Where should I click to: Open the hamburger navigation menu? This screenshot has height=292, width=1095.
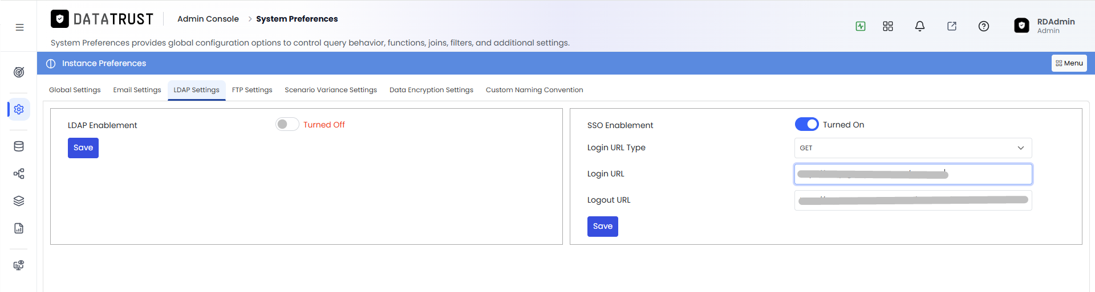coord(19,27)
